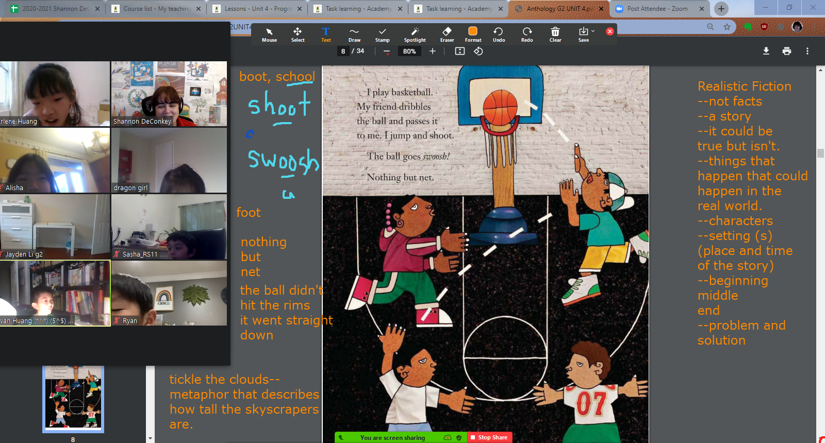
Task: Fit PDF to page
Action: coord(460,51)
